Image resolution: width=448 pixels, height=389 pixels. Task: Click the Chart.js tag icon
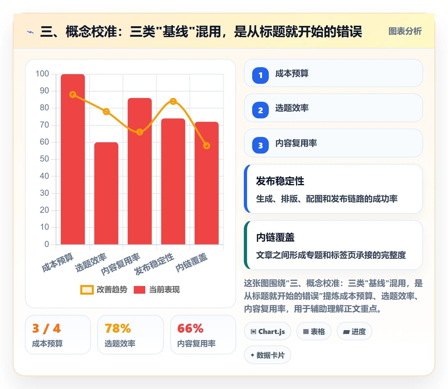coord(253,332)
